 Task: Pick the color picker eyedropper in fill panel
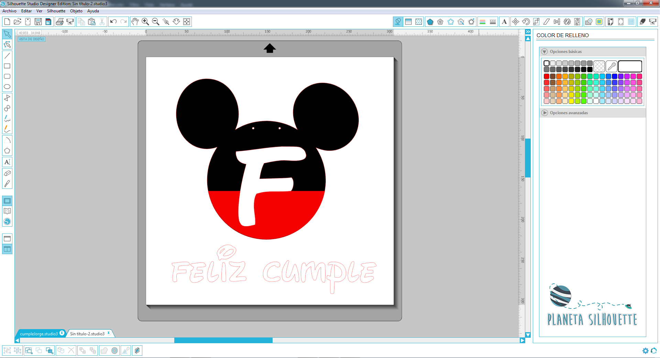coord(612,66)
